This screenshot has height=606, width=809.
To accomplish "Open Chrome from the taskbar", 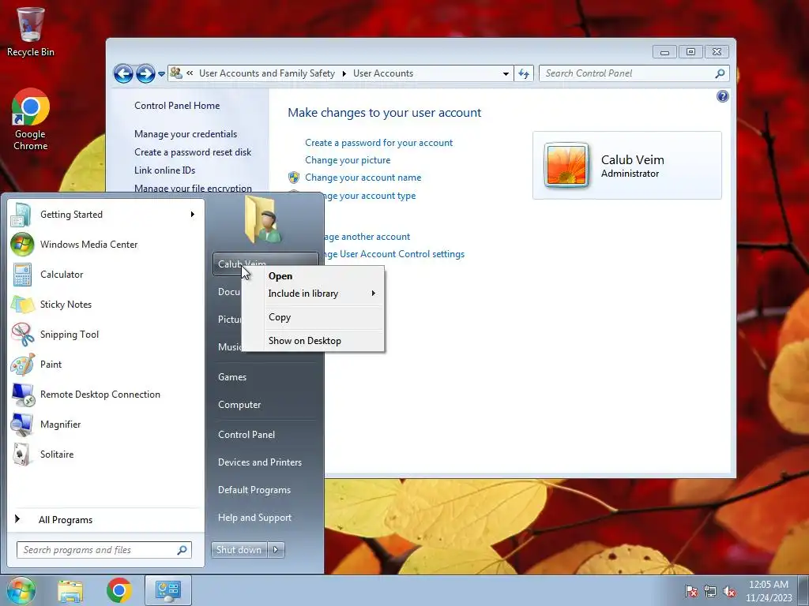I will pyautogui.click(x=119, y=590).
